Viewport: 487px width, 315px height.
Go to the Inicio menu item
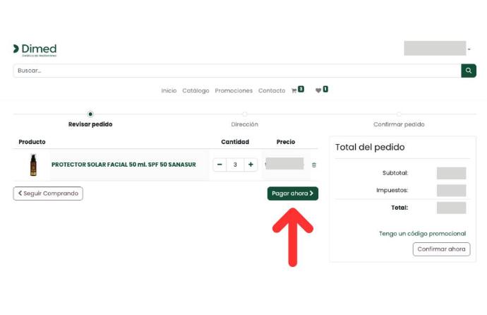click(169, 90)
